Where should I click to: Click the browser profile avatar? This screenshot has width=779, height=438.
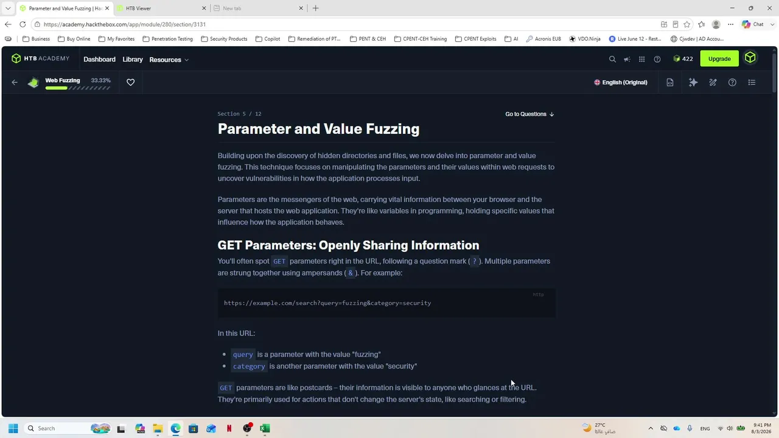click(x=716, y=24)
